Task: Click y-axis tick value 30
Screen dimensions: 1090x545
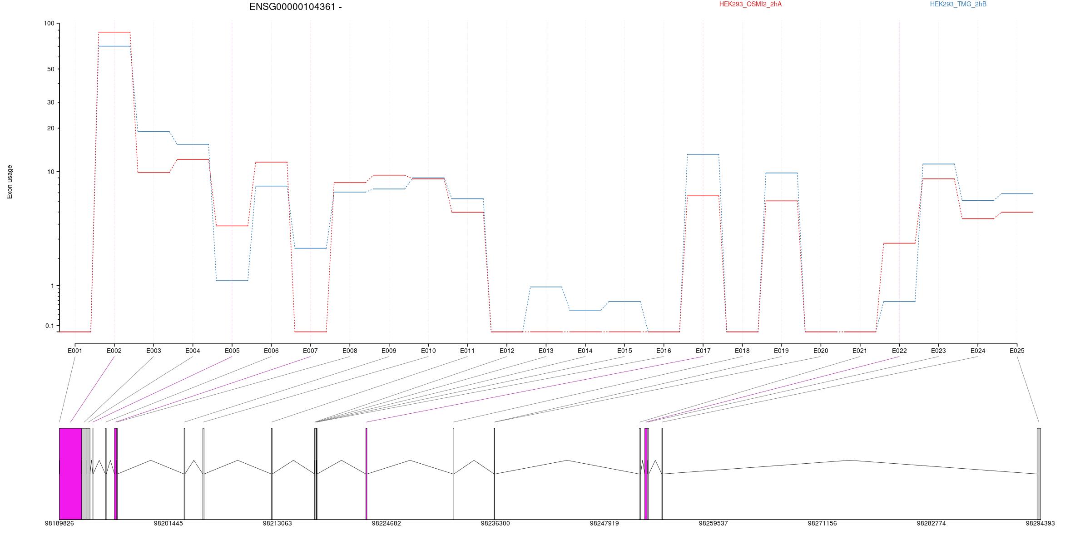Action: 50,102
